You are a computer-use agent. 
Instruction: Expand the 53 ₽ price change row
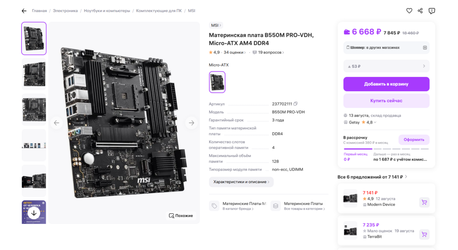point(386,66)
